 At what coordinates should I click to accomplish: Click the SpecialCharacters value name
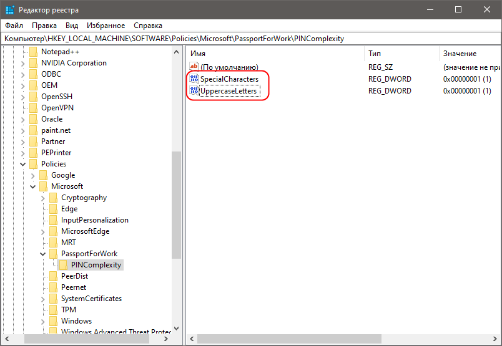click(x=229, y=79)
